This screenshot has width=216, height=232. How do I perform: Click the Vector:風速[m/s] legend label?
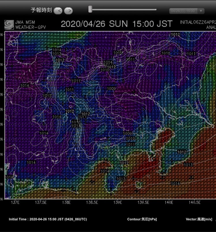pos(199,219)
